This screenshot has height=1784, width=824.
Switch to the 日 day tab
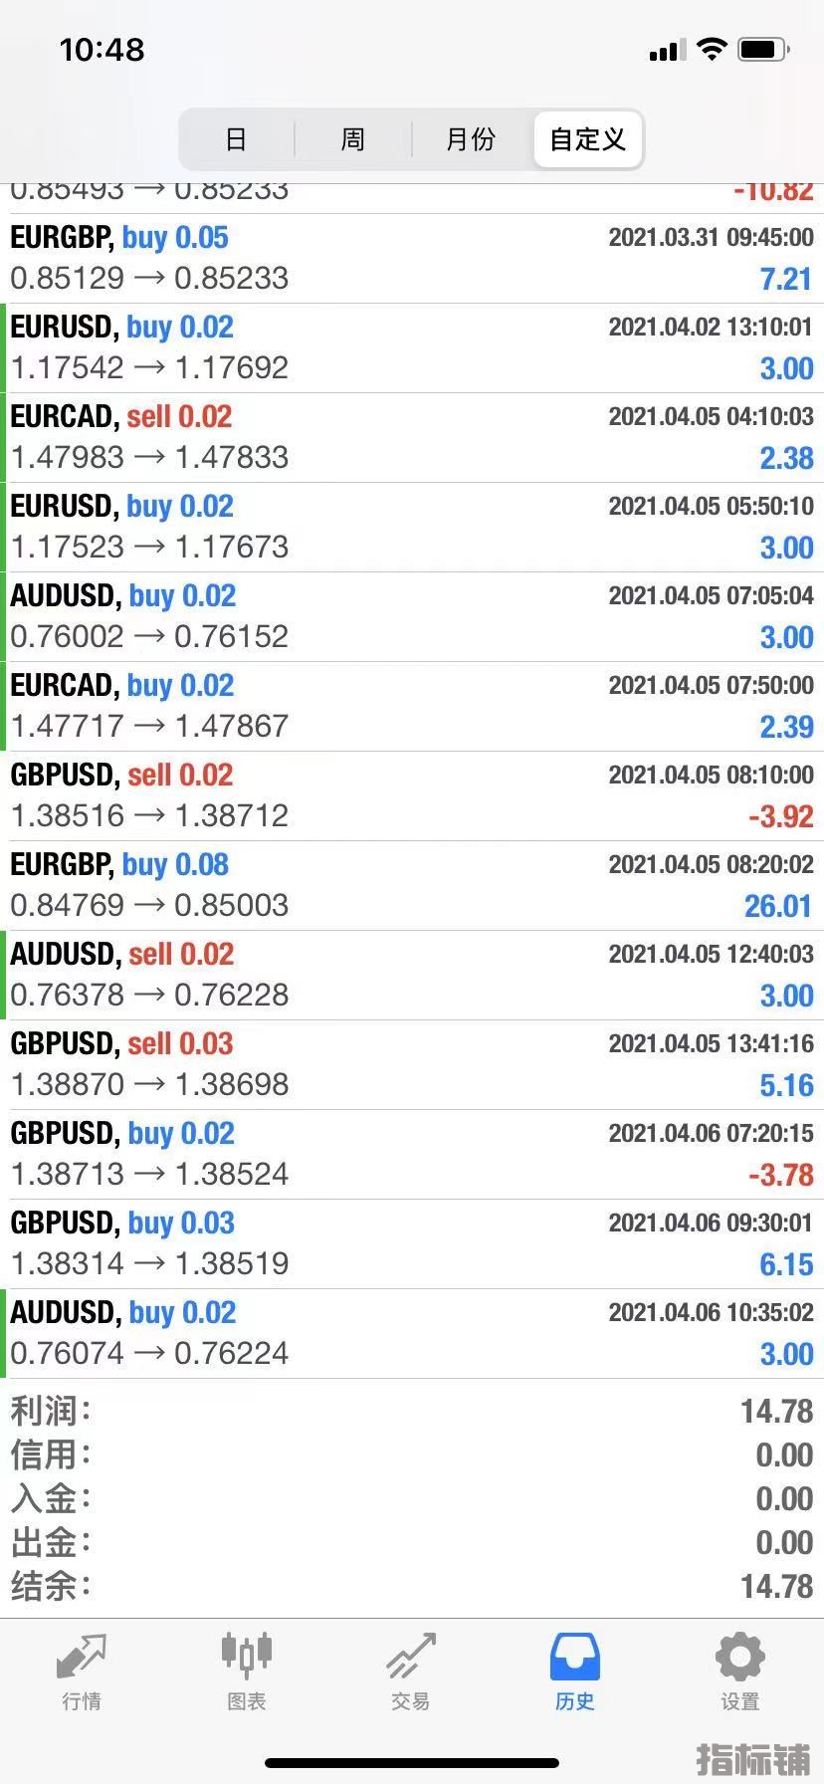236,139
